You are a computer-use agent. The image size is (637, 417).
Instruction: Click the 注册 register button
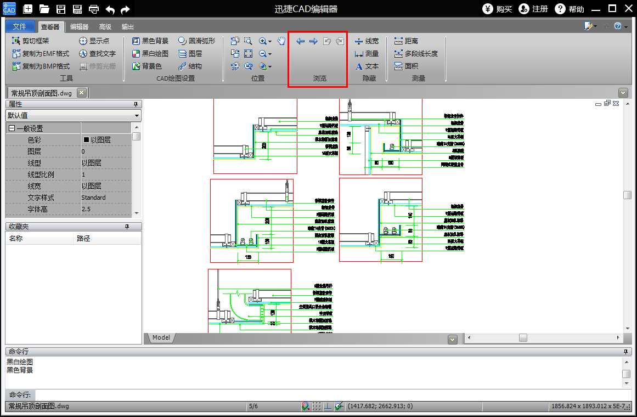pos(533,9)
